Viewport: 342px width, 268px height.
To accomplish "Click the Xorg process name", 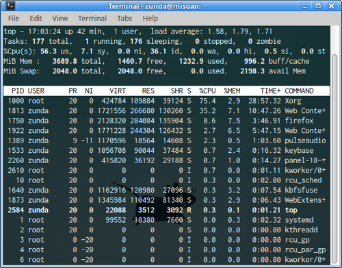I will pyautogui.click(x=293, y=101).
